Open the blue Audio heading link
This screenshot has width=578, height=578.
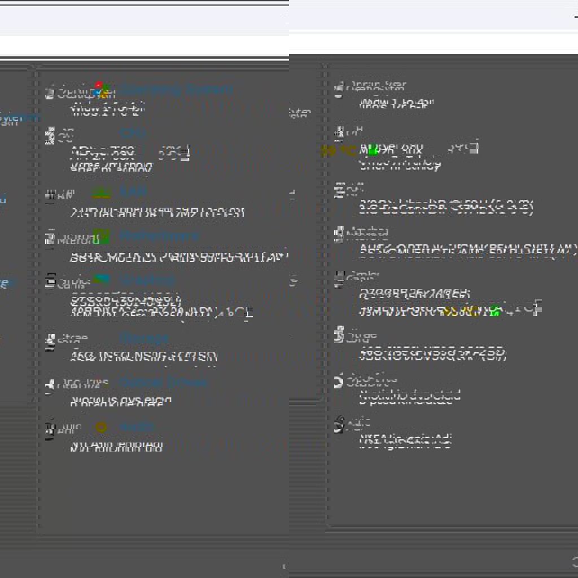coord(137,427)
